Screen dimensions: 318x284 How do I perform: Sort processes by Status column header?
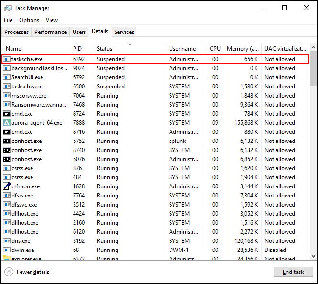click(x=105, y=49)
